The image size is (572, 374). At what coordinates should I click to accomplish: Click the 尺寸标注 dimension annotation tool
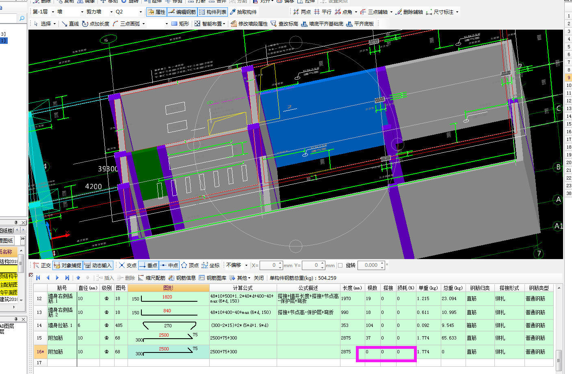pyautogui.click(x=440, y=12)
